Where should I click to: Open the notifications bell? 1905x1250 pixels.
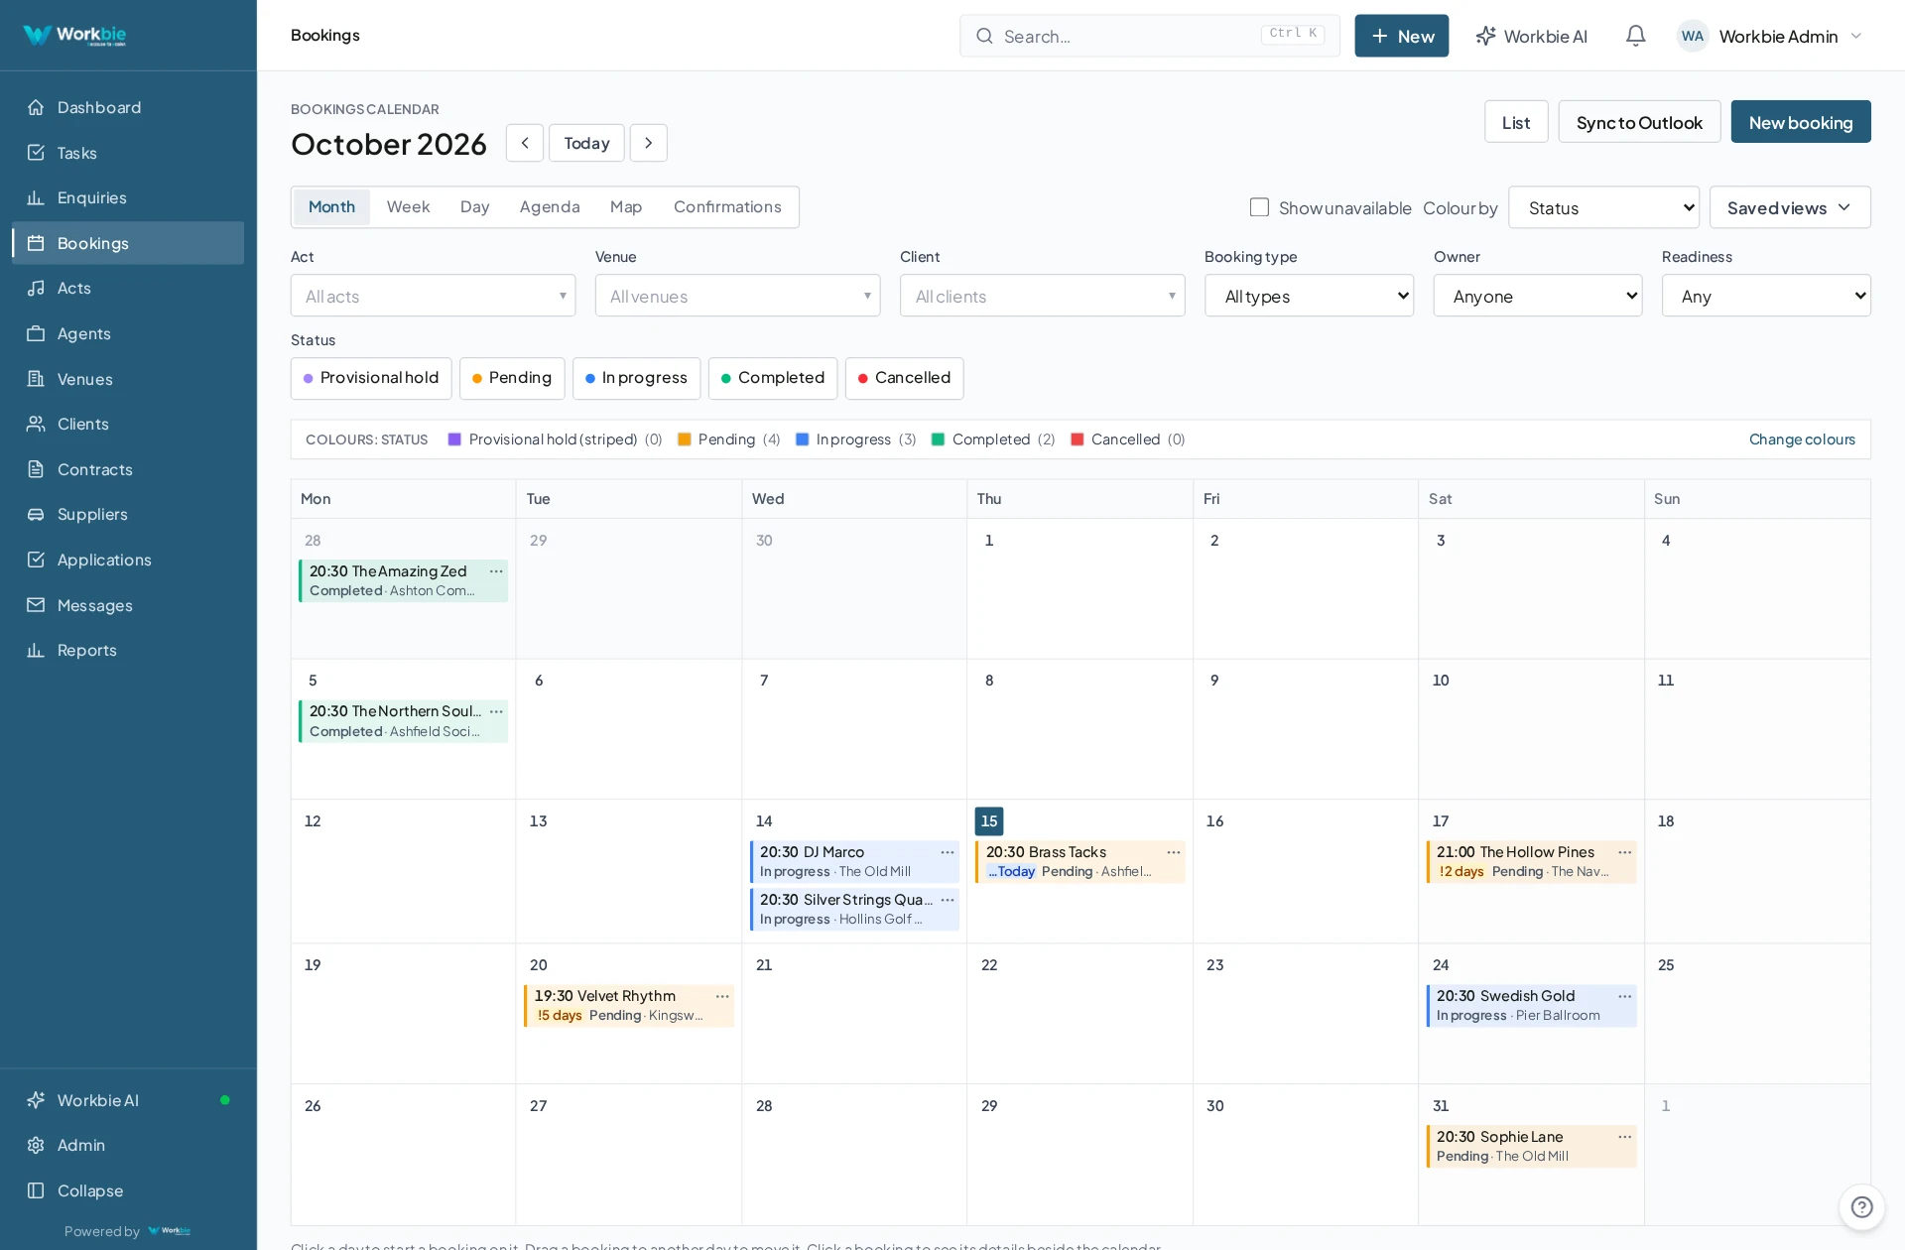click(1635, 36)
